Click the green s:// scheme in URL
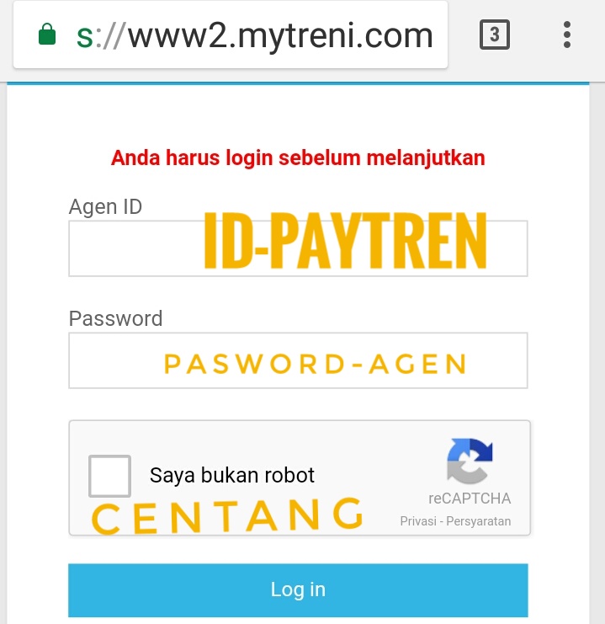The image size is (605, 624). click(101, 36)
